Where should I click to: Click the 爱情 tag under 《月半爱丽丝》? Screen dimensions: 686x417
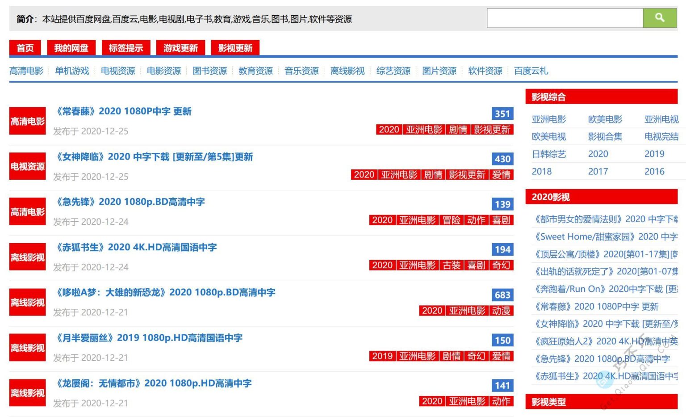pos(502,356)
